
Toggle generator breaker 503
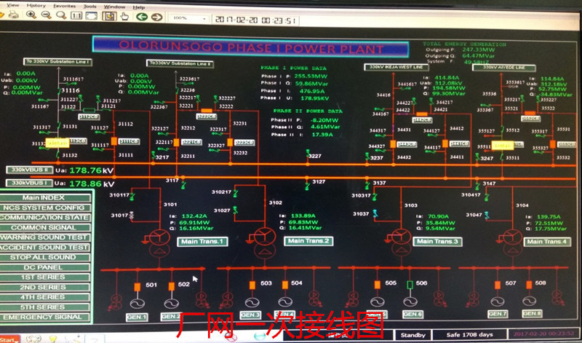(252, 285)
